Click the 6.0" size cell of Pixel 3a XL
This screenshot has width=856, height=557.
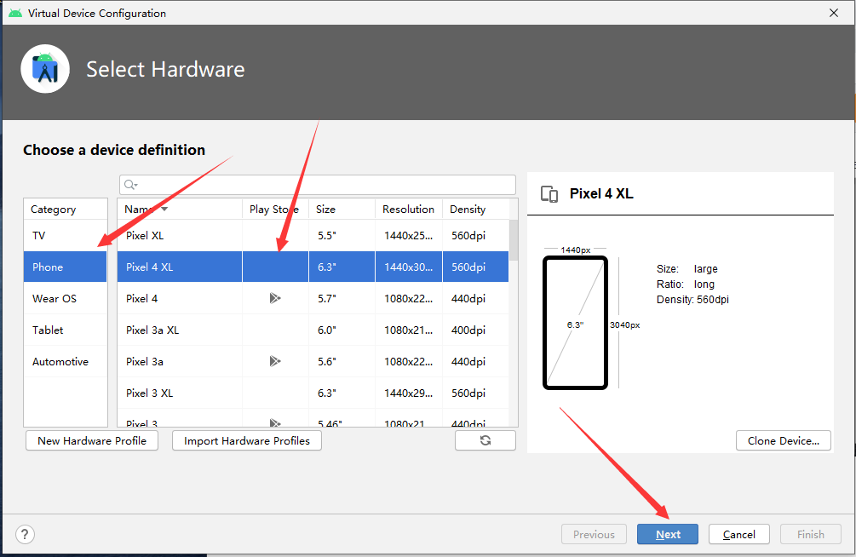342,330
